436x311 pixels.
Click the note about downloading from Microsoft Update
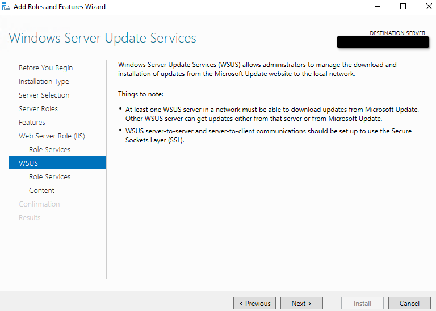(272, 114)
